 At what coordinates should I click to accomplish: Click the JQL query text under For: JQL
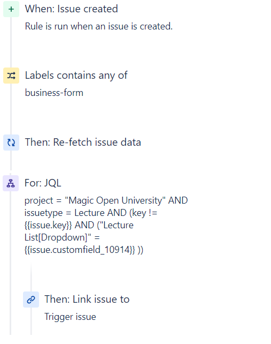106,225
